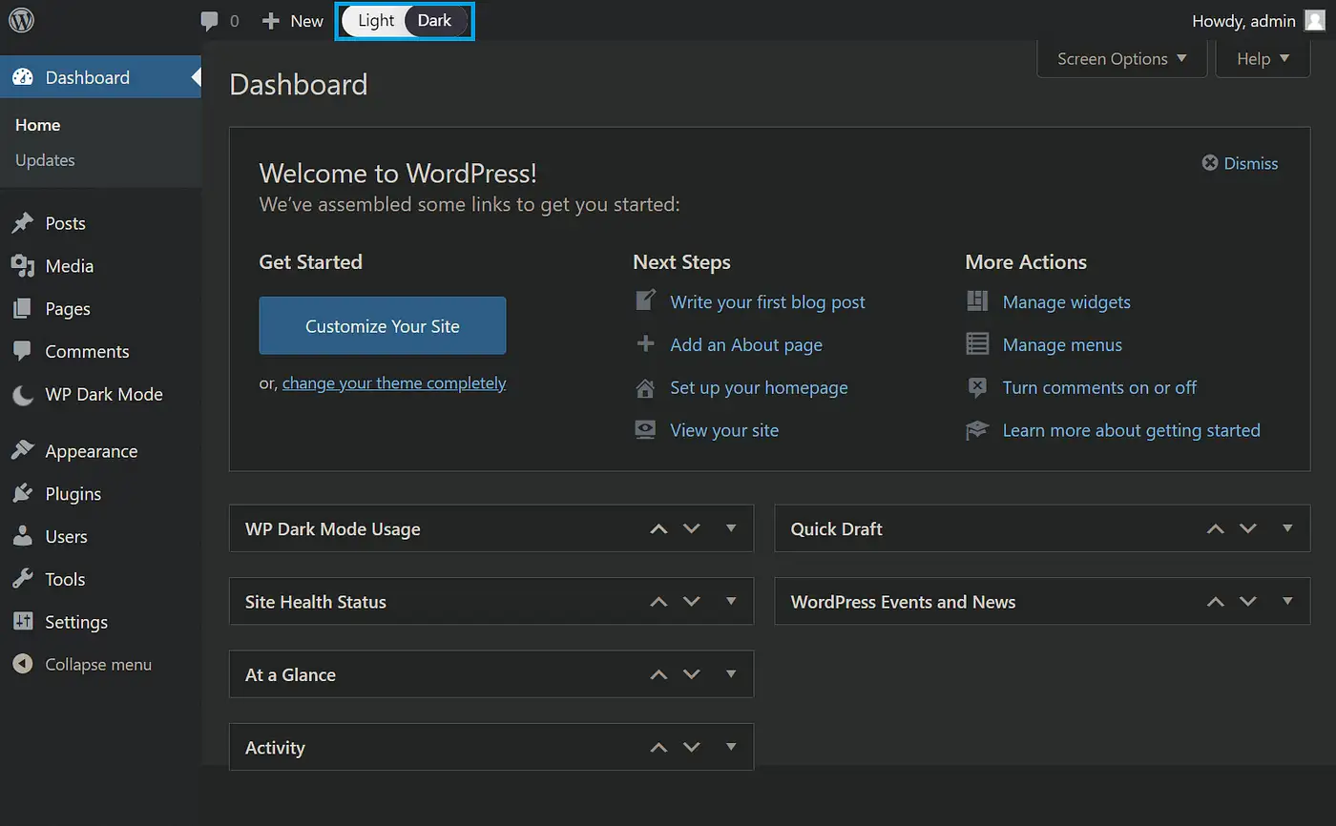Toggle WP Dark Mode Usage panel open
This screenshot has width=1336, height=826.
coord(731,528)
